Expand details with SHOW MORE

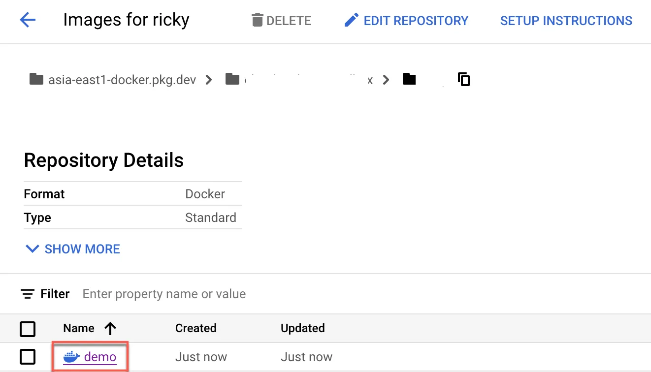(x=73, y=249)
